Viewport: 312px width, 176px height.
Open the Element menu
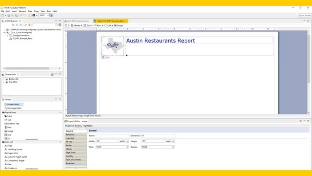tap(22, 11)
